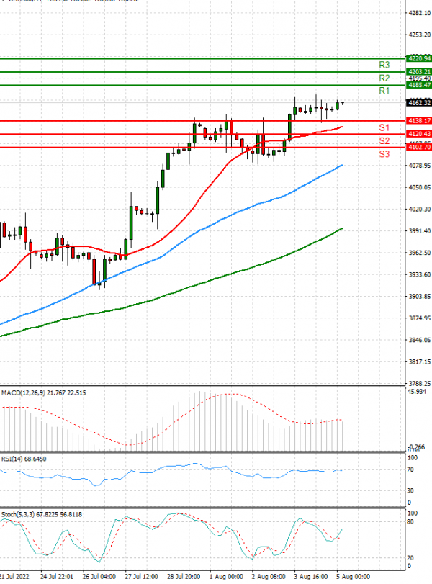The image size is (432, 584).
Task: Click the R2 resistance label
Action: (x=384, y=78)
